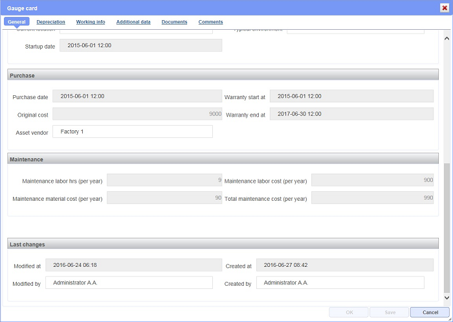The image size is (453, 322).
Task: Click the Warranty start at label
Action: (245, 97)
